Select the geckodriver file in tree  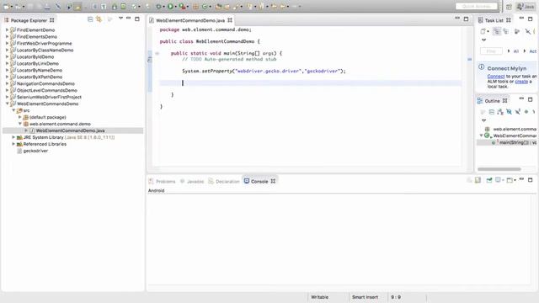click(x=35, y=151)
